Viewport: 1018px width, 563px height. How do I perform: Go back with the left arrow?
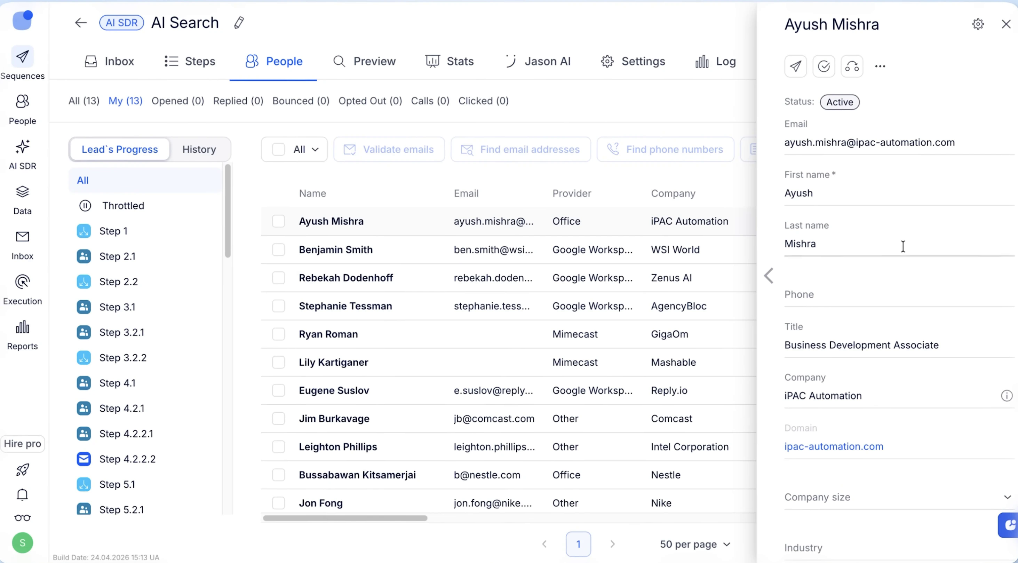(81, 23)
